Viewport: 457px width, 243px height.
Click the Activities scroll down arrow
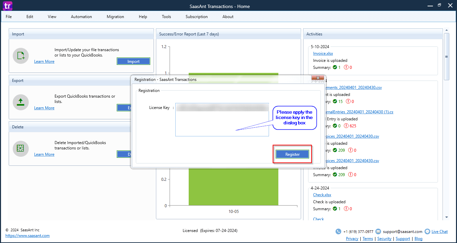point(446,217)
